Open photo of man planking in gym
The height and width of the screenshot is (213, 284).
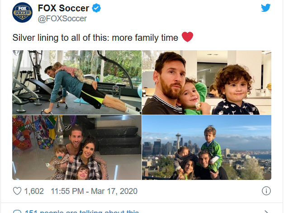click(x=77, y=82)
